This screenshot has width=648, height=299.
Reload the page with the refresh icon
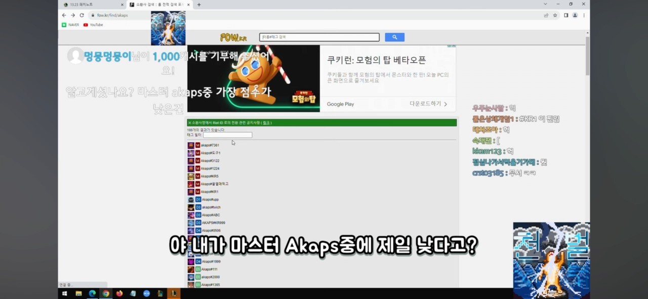[82, 15]
